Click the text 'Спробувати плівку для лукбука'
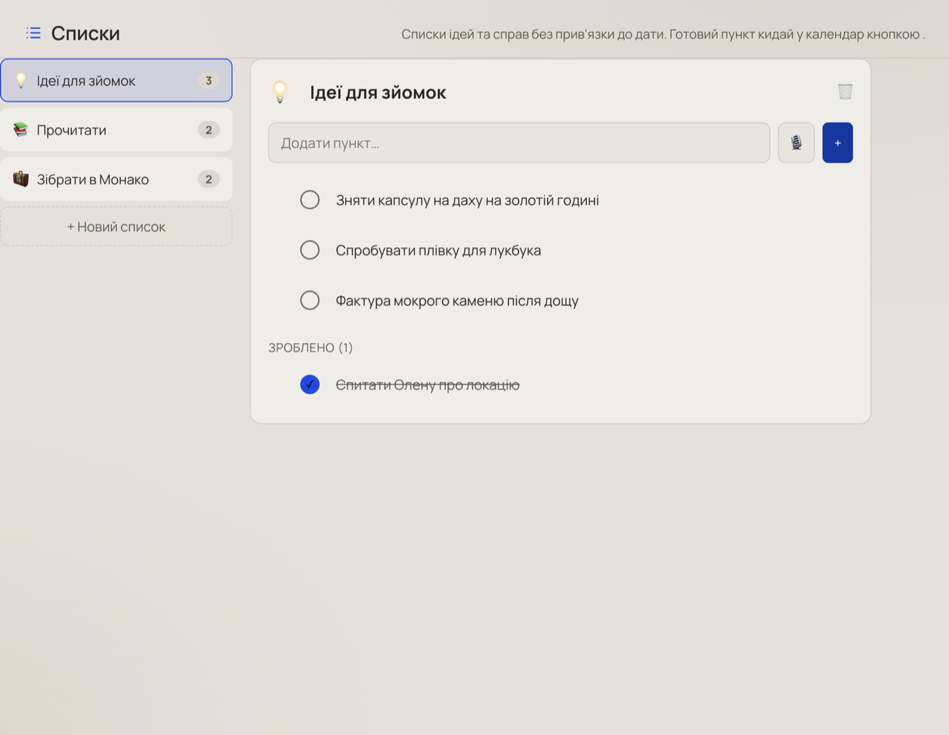The height and width of the screenshot is (735, 949). [438, 250]
